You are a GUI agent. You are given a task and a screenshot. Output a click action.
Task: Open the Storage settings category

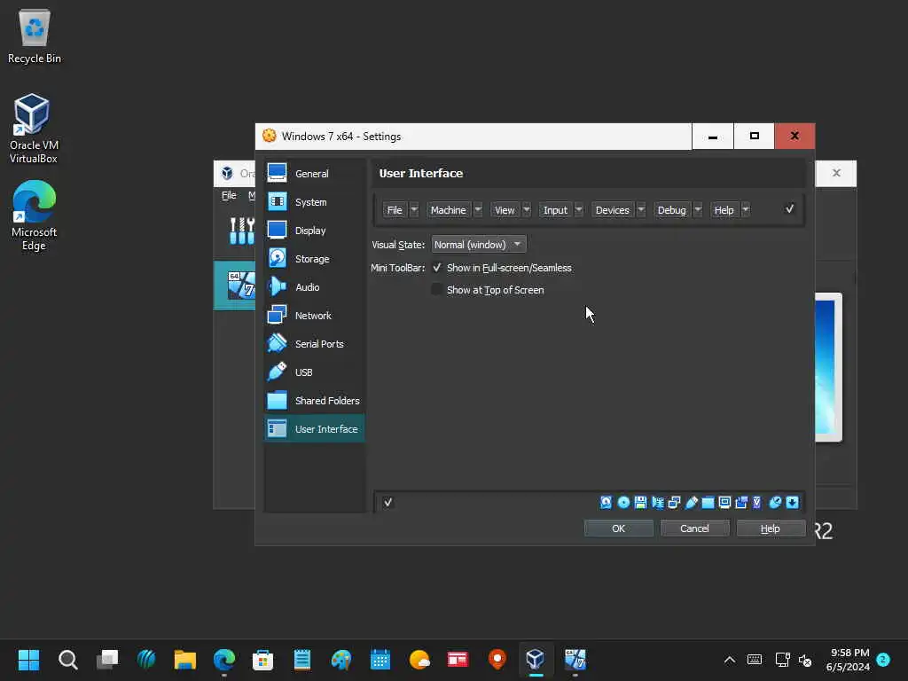coord(315,258)
